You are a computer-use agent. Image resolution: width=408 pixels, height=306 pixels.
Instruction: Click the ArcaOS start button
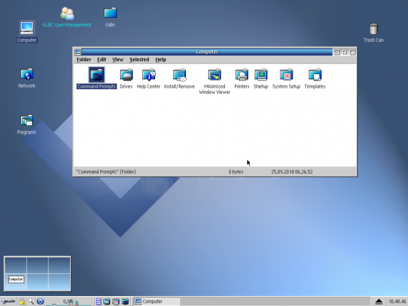click(8, 301)
